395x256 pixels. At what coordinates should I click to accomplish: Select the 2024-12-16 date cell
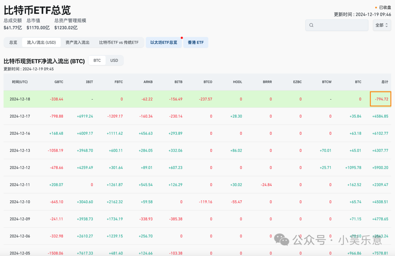click(20, 133)
